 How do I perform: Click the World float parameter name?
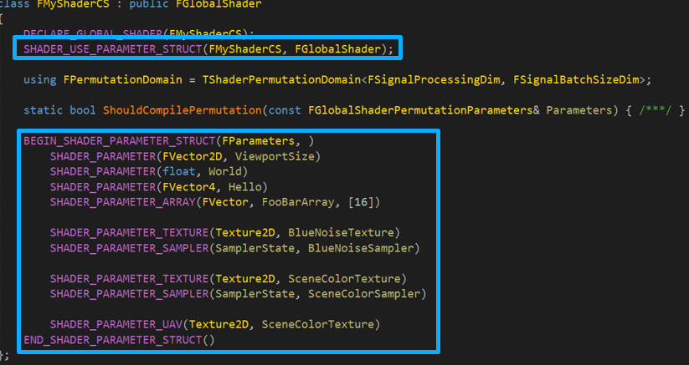225,171
